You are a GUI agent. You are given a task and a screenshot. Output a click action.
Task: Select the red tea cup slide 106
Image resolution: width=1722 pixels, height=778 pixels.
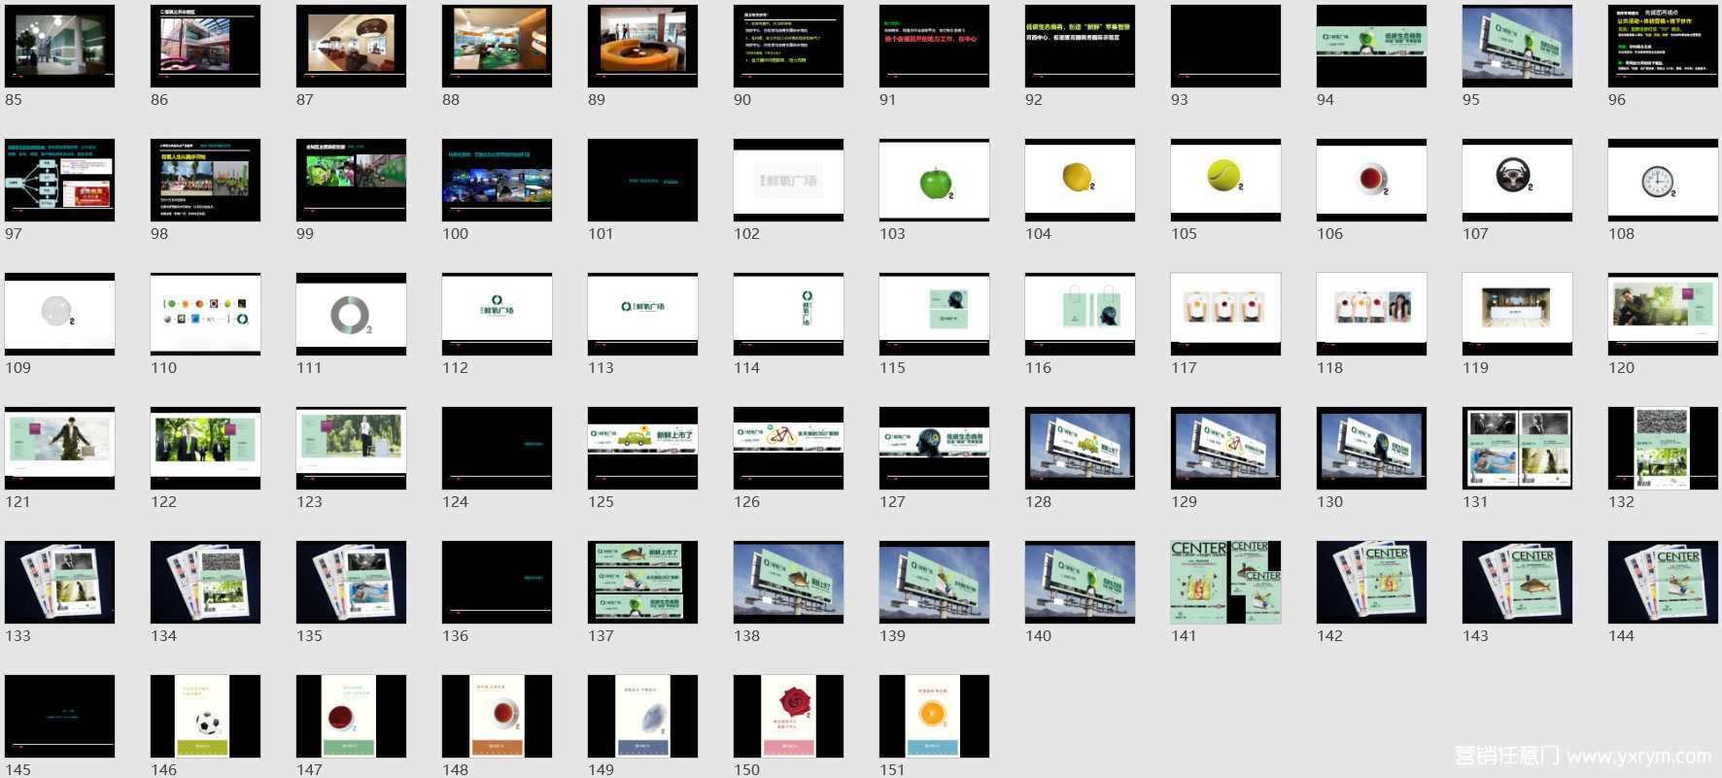(1371, 181)
